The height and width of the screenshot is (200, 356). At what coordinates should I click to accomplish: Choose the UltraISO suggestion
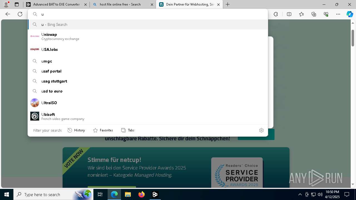[x=148, y=103]
